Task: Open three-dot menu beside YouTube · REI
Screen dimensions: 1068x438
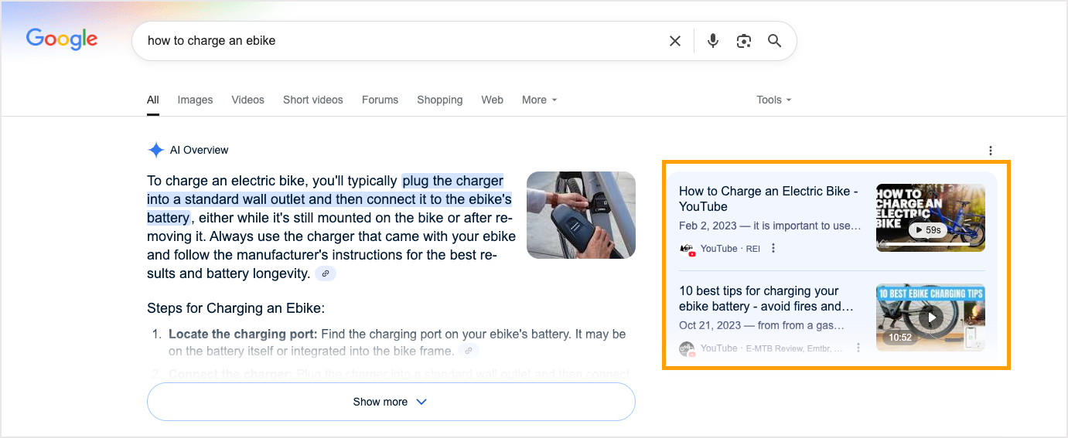Action: pyautogui.click(x=773, y=249)
